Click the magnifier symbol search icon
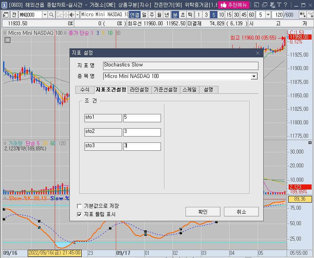 point(52,15)
